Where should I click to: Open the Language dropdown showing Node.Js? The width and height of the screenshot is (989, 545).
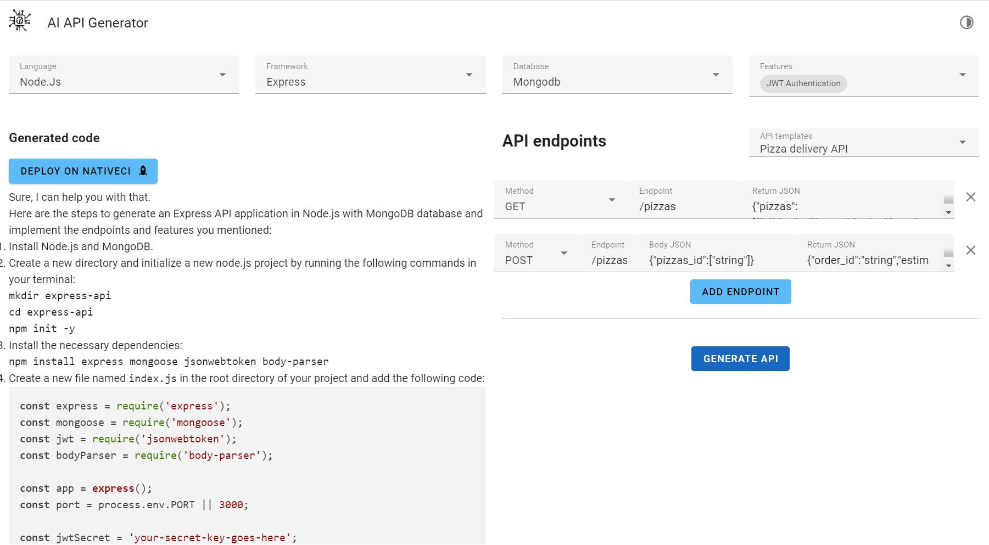point(124,75)
